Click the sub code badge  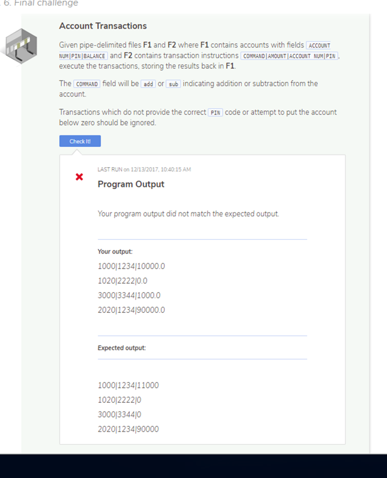point(173,84)
